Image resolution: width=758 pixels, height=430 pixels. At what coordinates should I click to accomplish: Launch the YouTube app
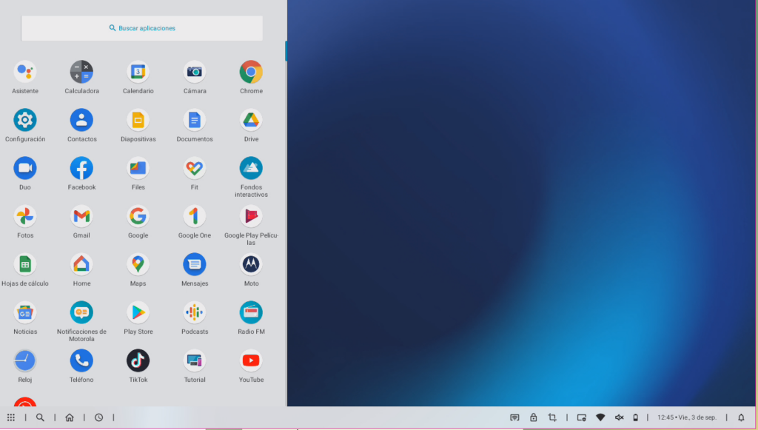(x=251, y=360)
